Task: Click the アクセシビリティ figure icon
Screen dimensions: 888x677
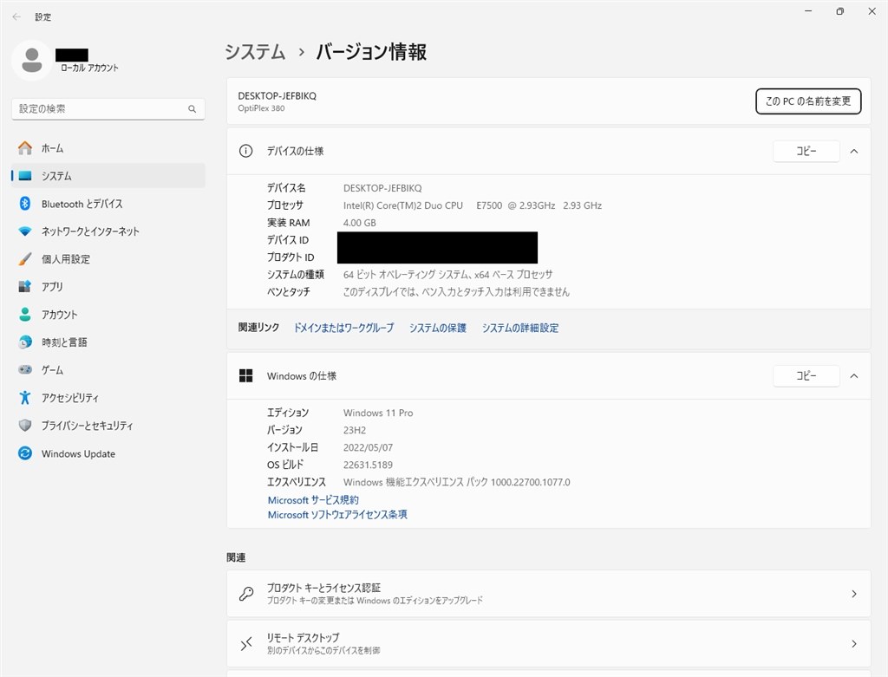Action: tap(25, 398)
